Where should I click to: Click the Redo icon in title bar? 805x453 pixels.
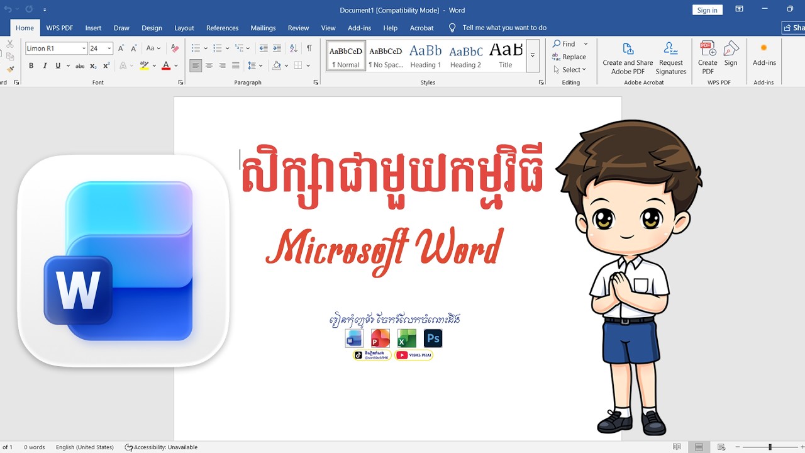29,9
